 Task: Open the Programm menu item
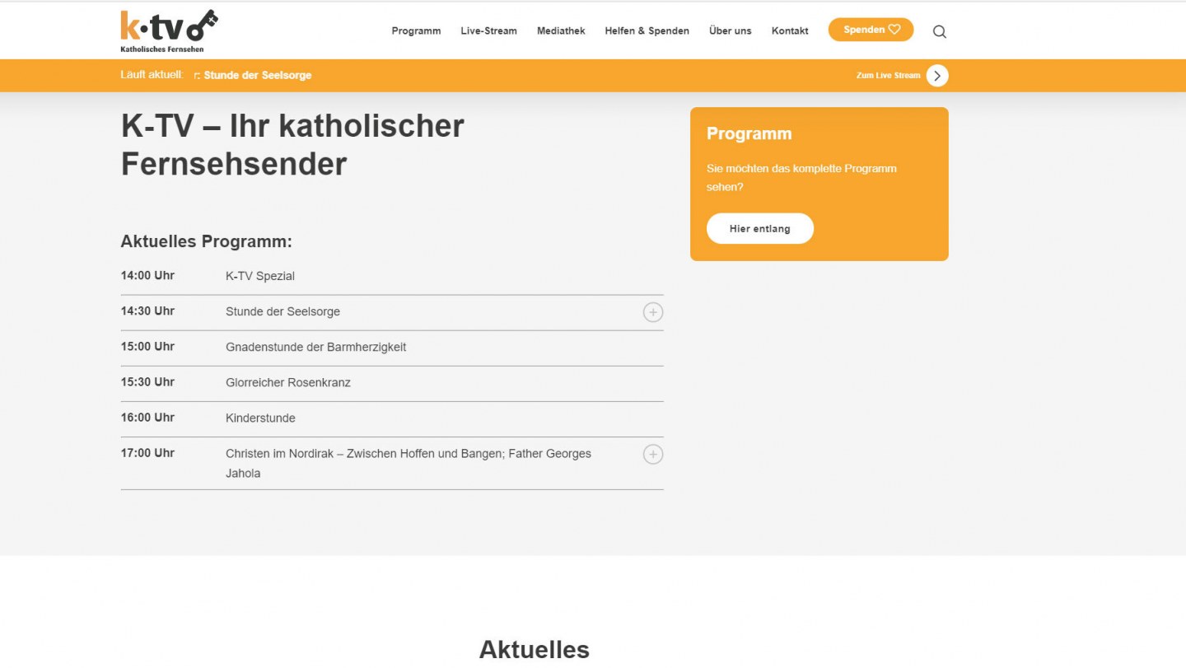pos(416,31)
